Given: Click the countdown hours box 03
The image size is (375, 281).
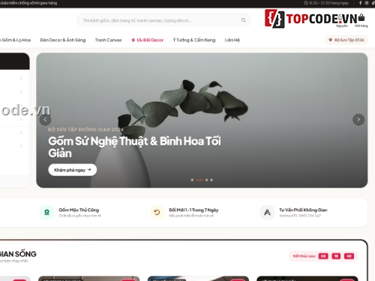Looking at the screenshot, I should 323,256.
